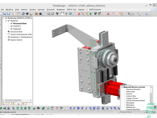The width and height of the screenshot is (157, 118).
Task: Click the red snowflake-like icon in bottom toolbar
Action: [57, 108]
